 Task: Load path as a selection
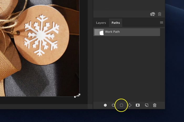click(x=121, y=105)
